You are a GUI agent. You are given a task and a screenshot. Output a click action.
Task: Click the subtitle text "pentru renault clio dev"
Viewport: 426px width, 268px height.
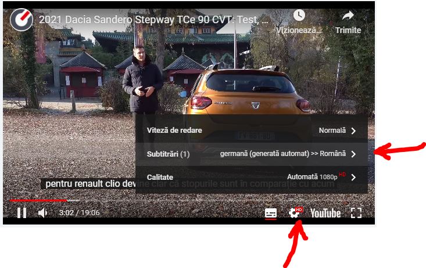point(91,184)
